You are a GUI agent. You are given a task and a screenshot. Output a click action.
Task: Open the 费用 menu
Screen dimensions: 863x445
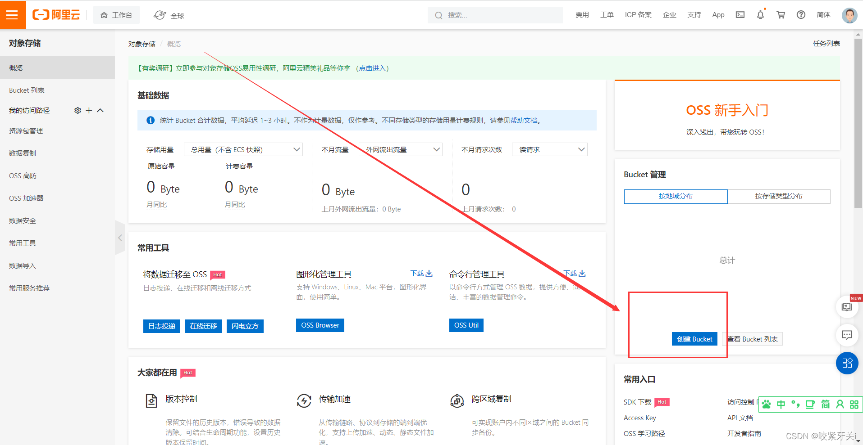tap(582, 15)
